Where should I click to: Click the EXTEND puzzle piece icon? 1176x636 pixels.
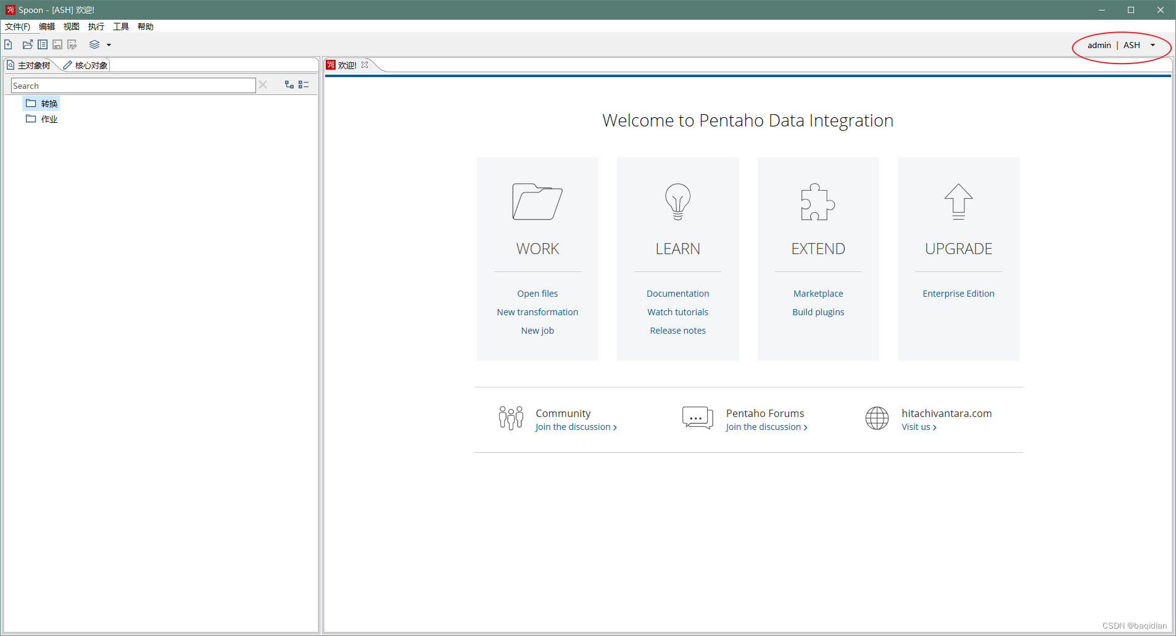[x=818, y=202]
